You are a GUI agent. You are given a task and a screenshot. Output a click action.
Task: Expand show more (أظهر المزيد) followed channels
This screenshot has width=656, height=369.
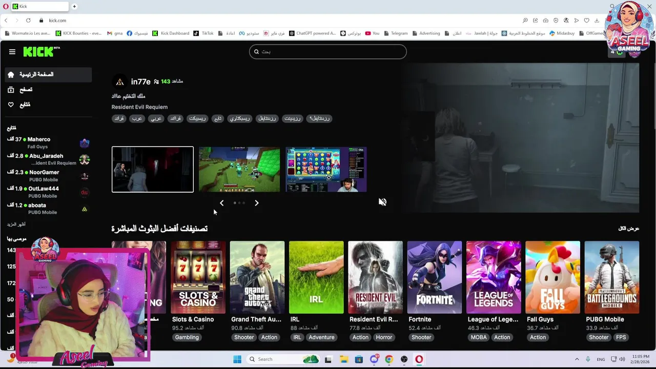[x=16, y=224]
